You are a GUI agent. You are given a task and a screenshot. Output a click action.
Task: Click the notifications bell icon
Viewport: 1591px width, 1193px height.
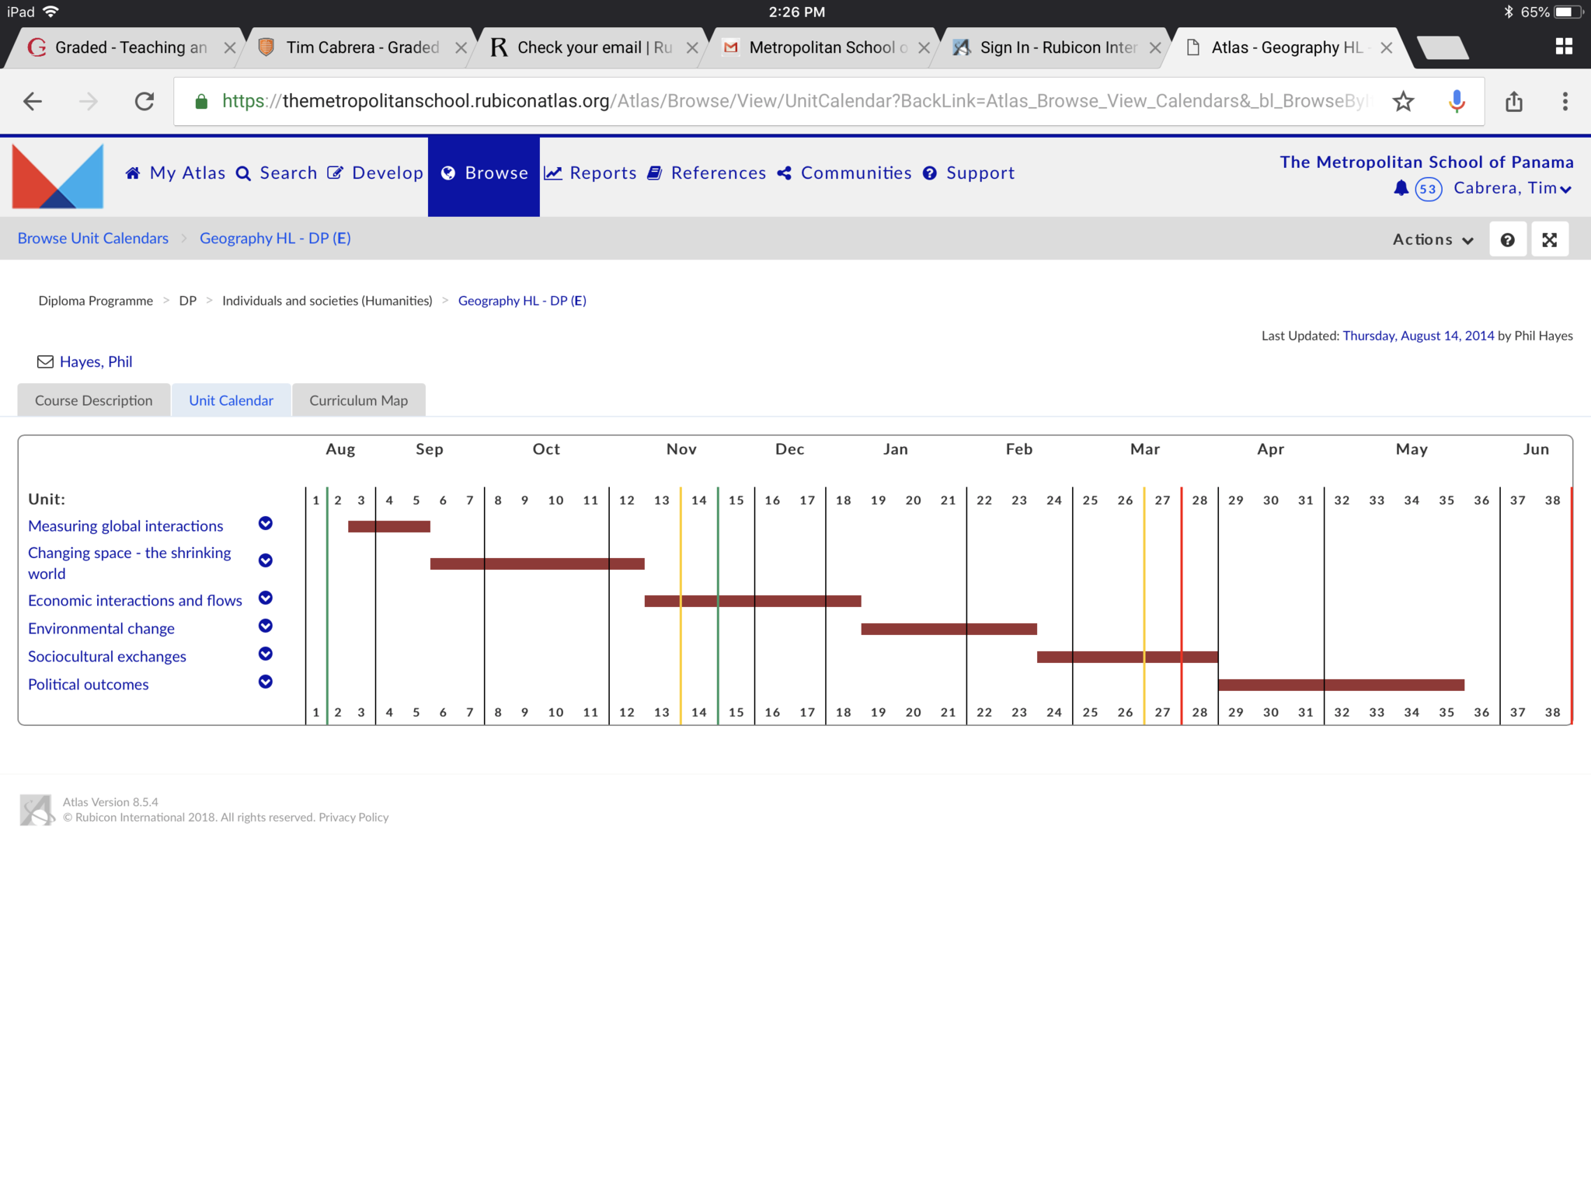[x=1401, y=188]
